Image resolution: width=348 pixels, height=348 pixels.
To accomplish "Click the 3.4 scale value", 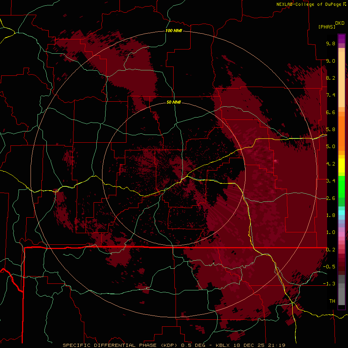I will click(x=331, y=181).
